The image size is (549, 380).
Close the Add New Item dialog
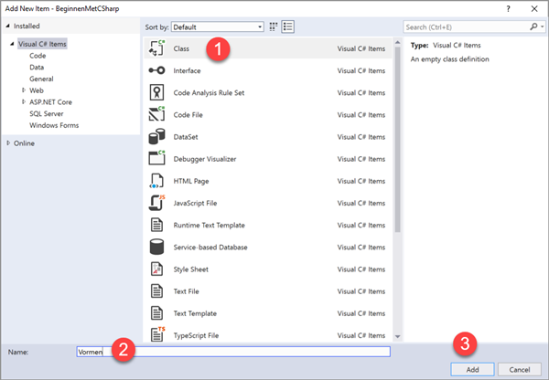pos(534,9)
